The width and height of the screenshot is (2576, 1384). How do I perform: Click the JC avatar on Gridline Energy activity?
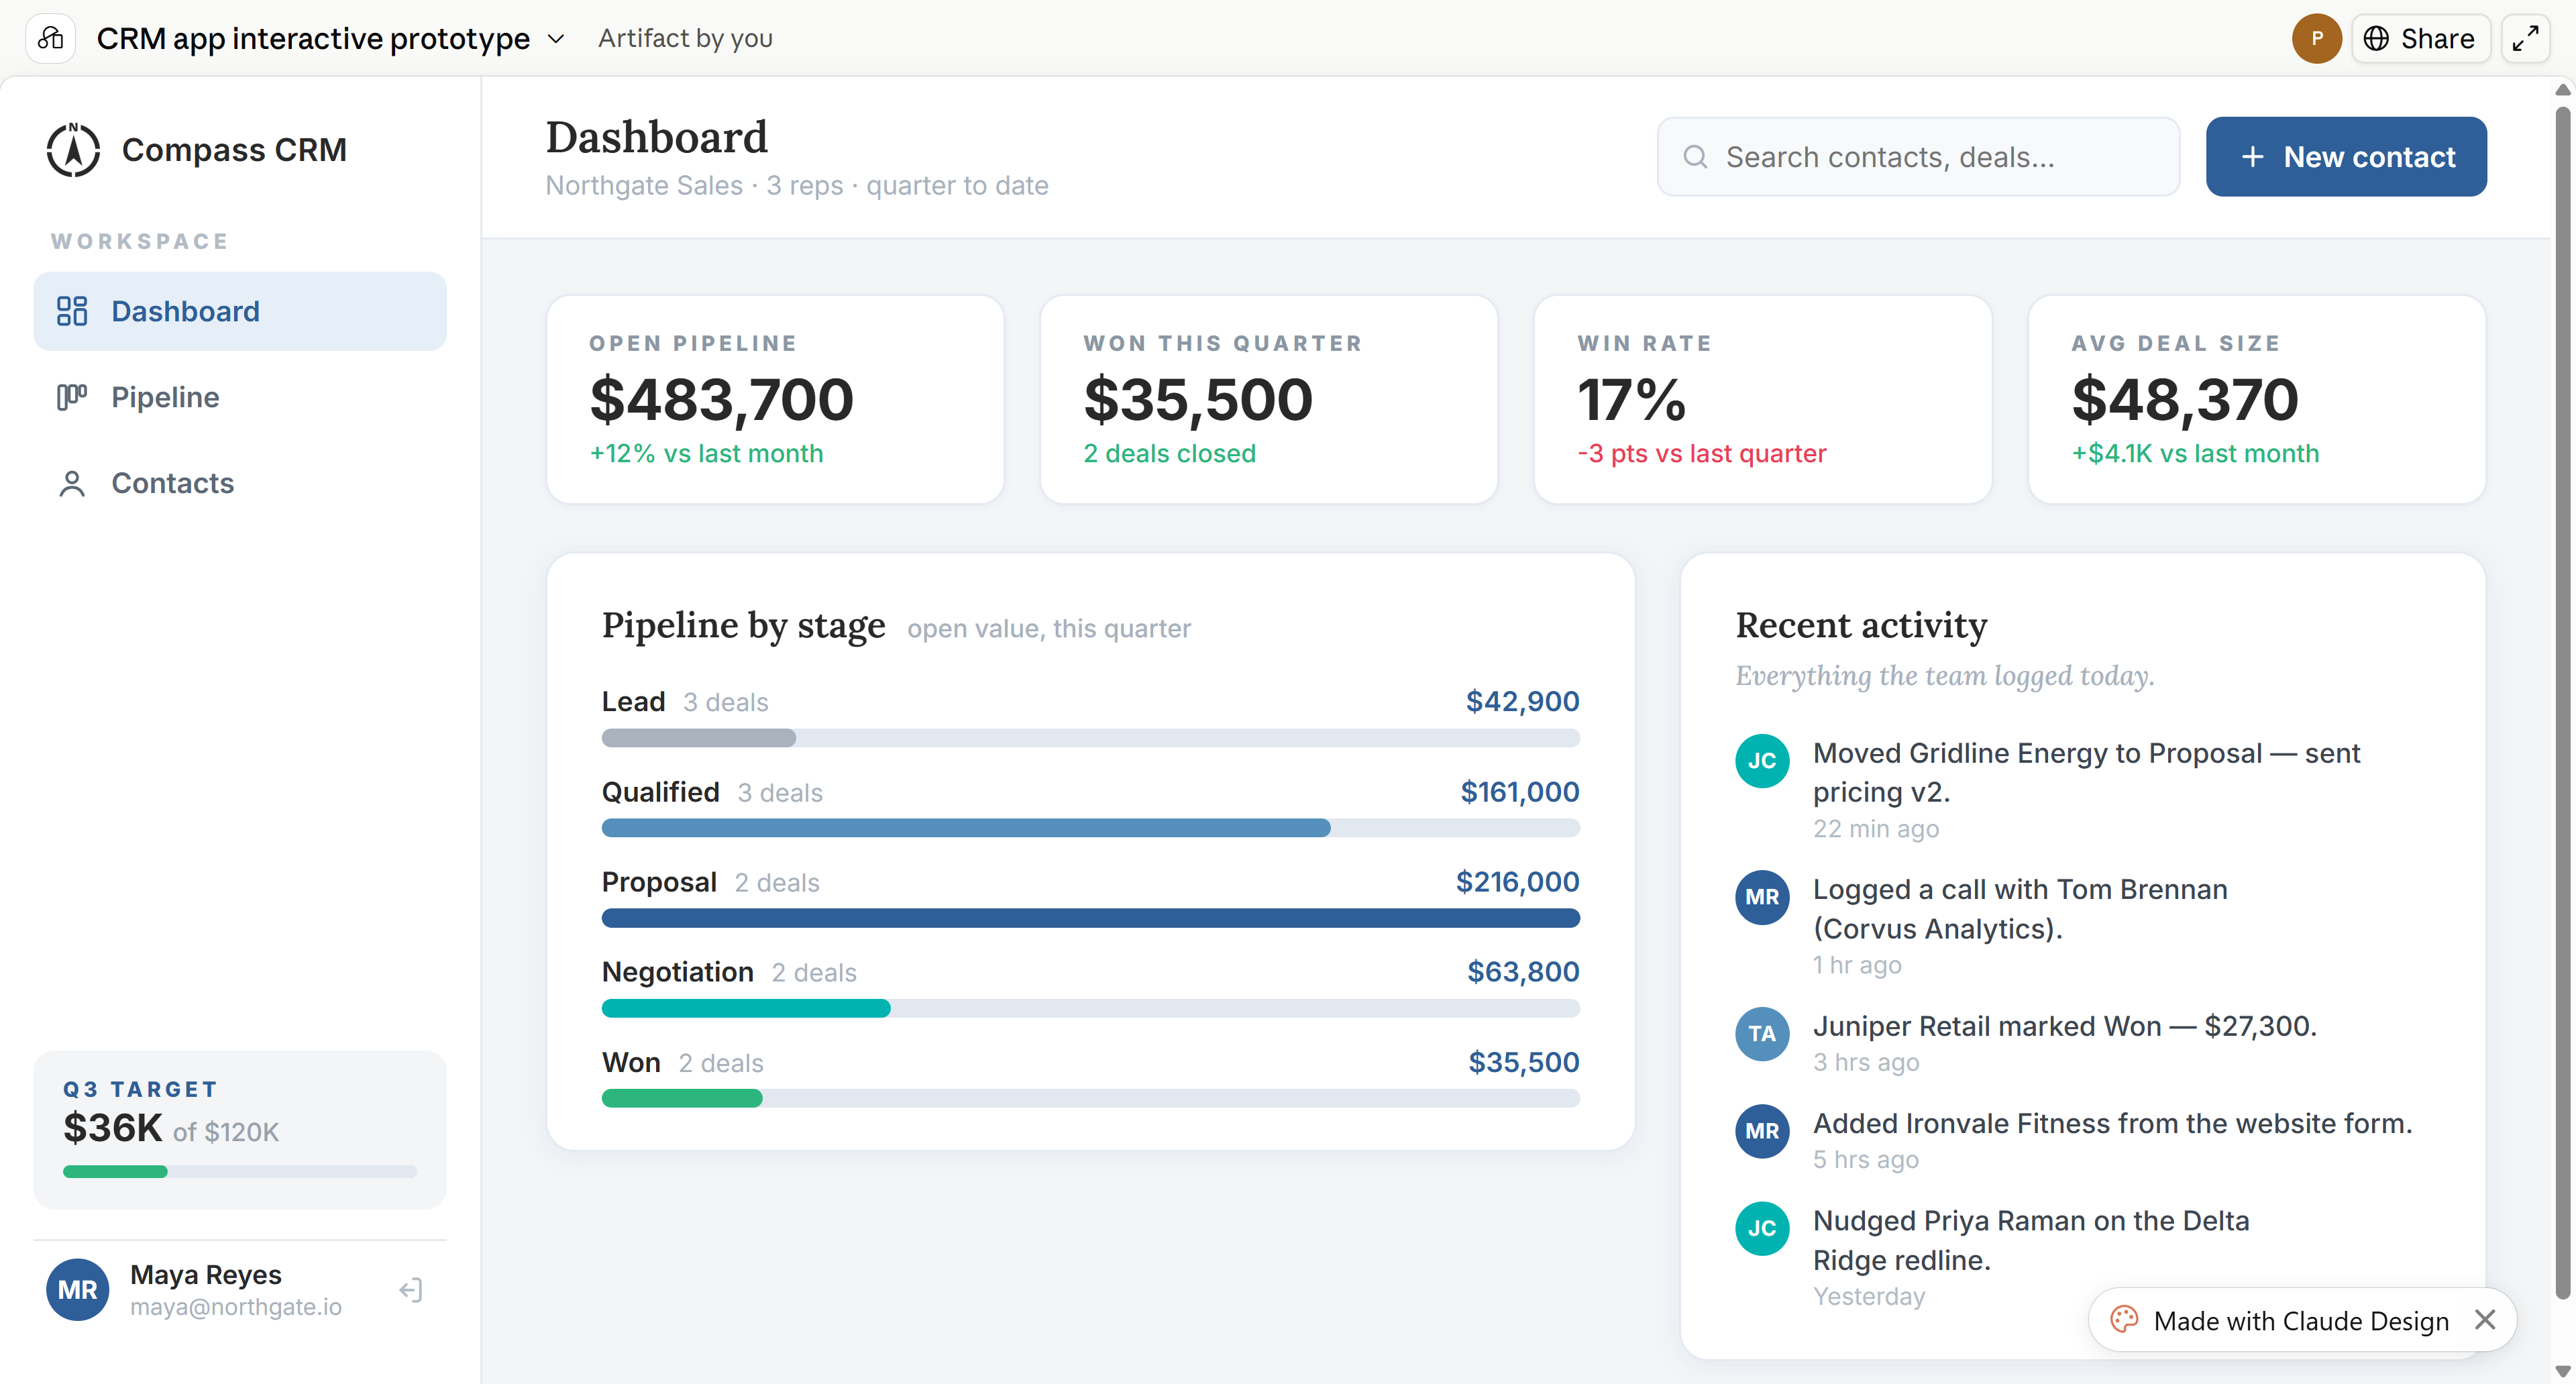coord(1762,760)
